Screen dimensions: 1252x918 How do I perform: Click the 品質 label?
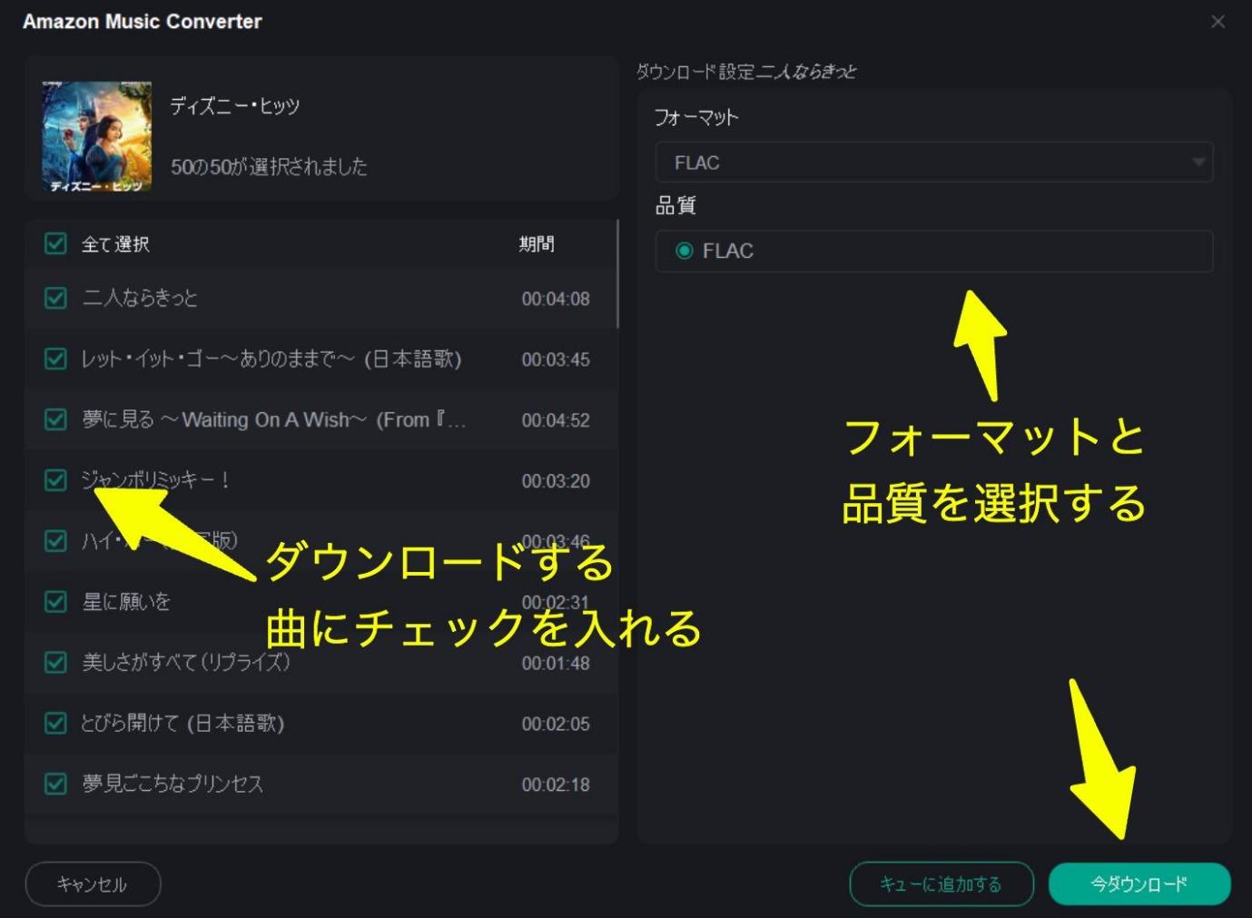point(675,206)
